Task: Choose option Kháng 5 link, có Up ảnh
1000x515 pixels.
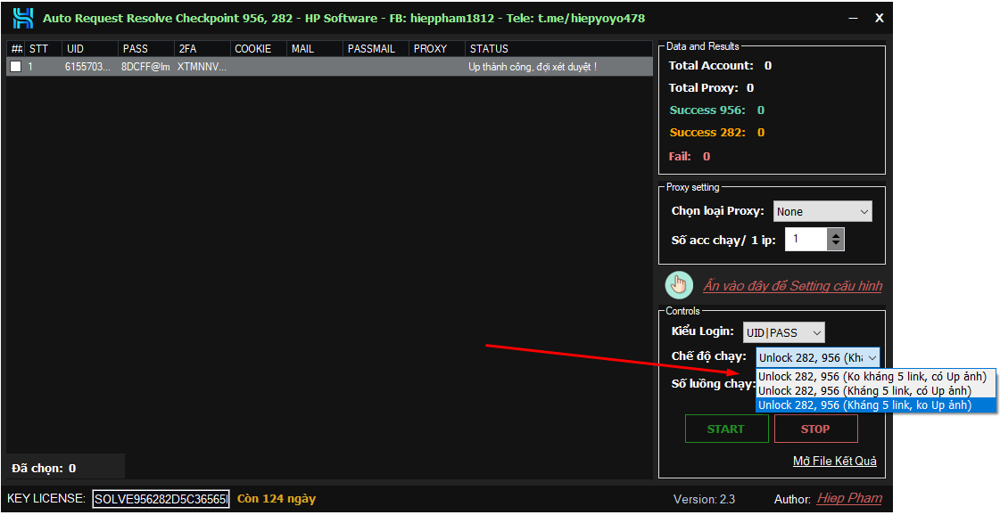Action: click(864, 391)
